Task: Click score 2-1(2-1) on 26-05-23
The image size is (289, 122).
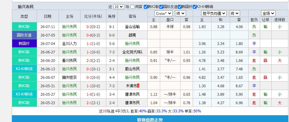Action: click(93, 103)
